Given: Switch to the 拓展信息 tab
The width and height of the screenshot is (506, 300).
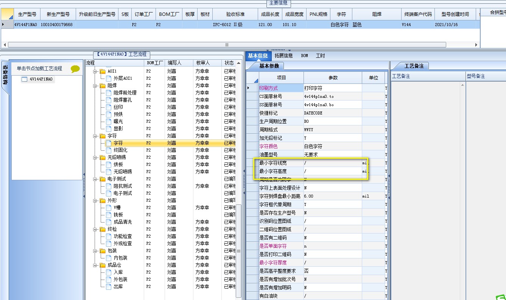Looking at the screenshot, I should click(x=284, y=56).
